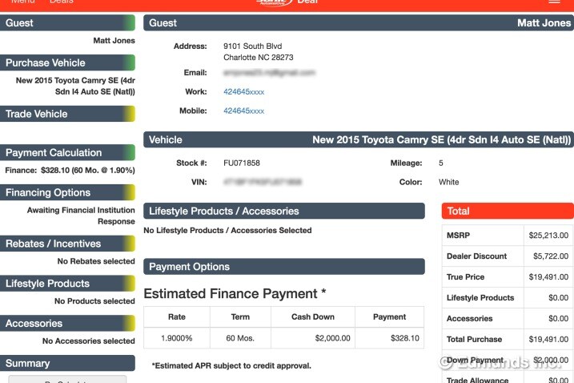Select the $328.10 payment table cell
Image resolution: width=574 pixels, height=383 pixels.
390,338
